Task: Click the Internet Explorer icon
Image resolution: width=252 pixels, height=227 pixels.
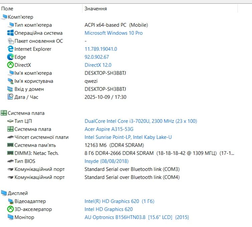Action: pos(10,49)
